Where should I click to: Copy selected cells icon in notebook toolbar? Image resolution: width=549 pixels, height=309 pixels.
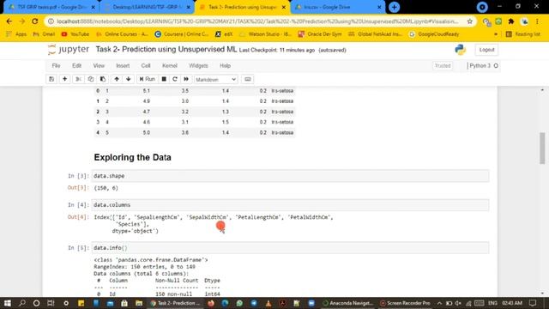[x=90, y=79]
